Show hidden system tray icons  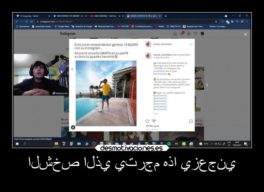(212, 144)
